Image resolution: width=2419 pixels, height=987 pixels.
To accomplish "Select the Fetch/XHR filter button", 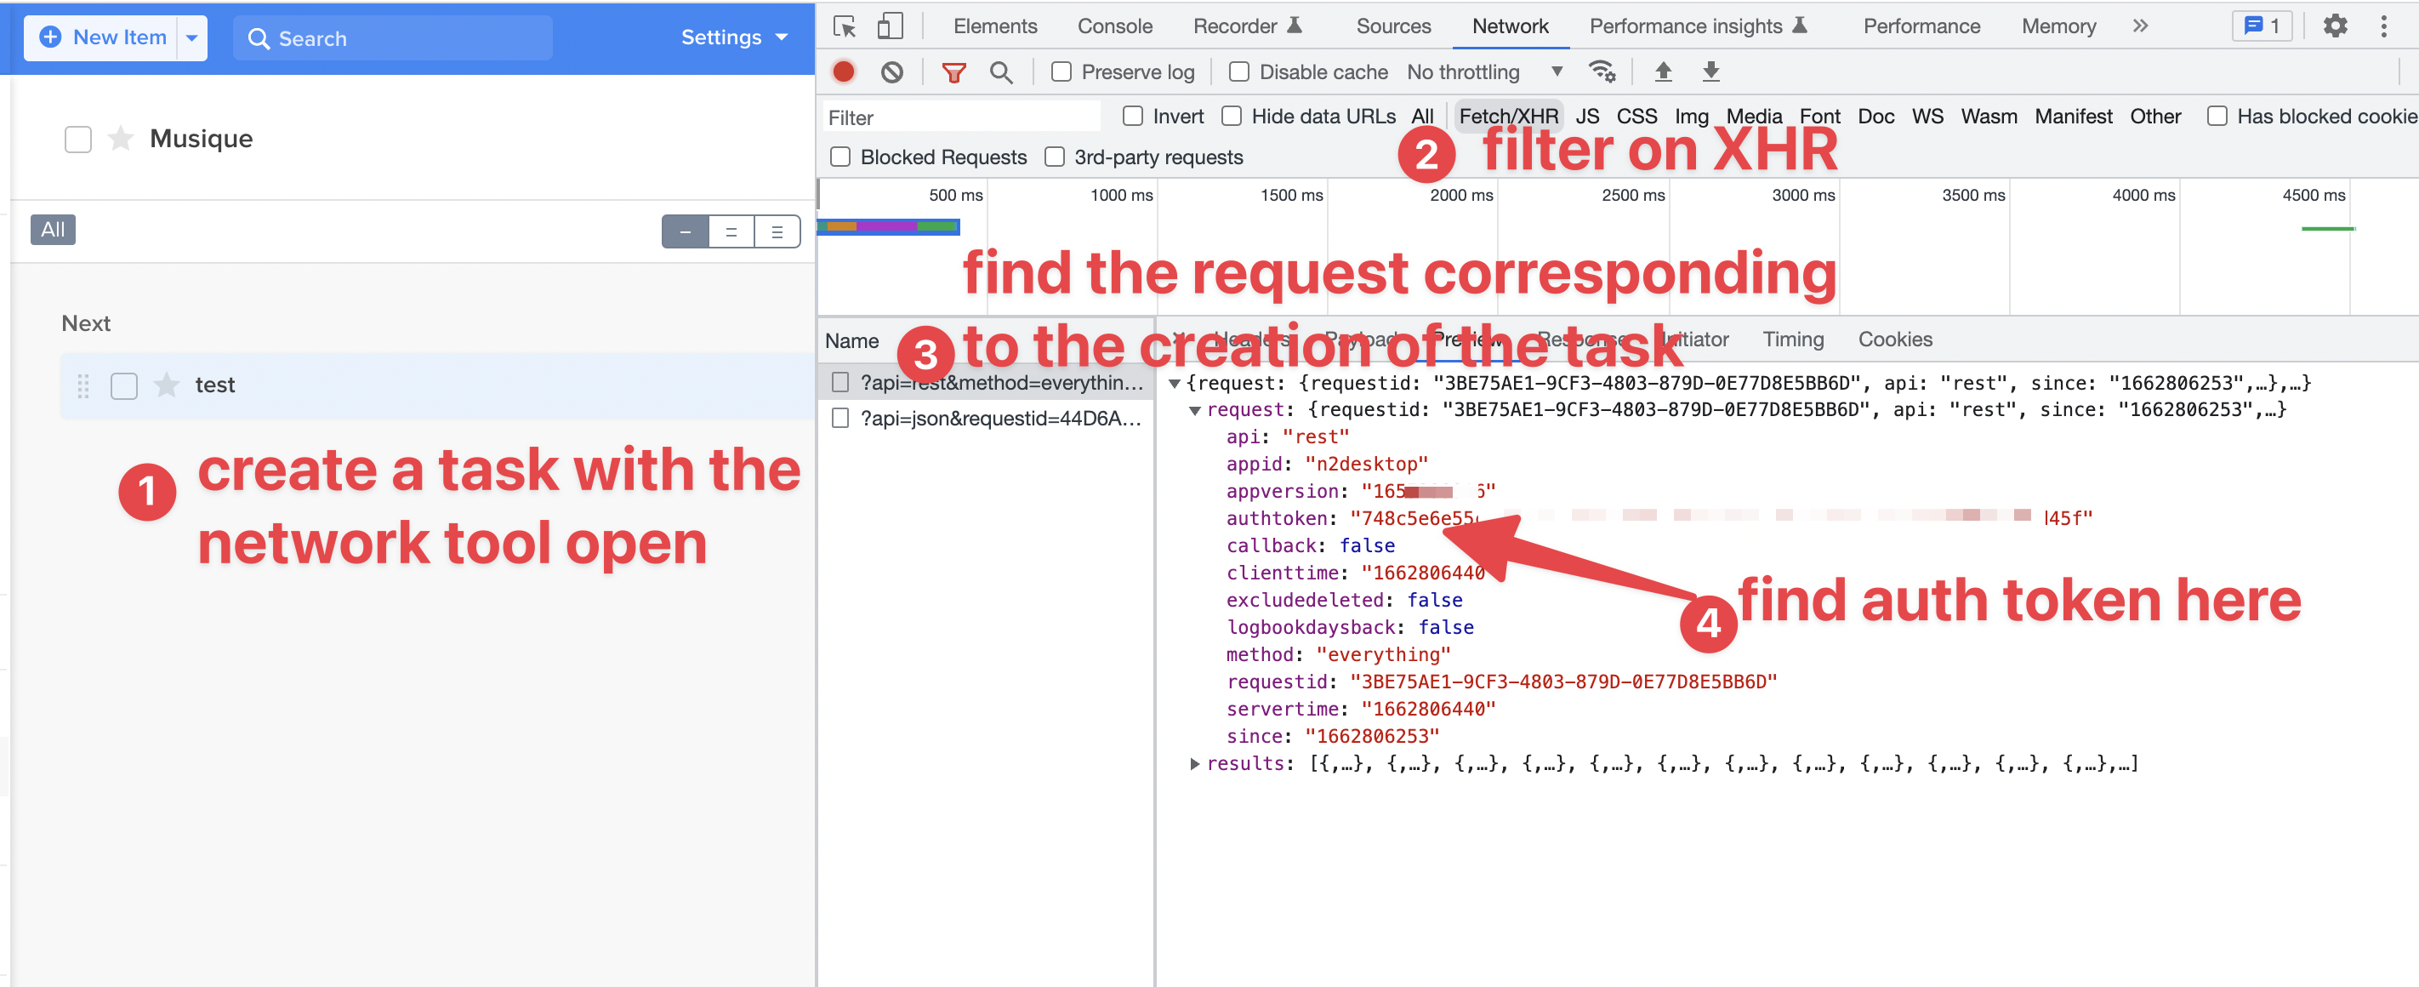I will coord(1507,117).
